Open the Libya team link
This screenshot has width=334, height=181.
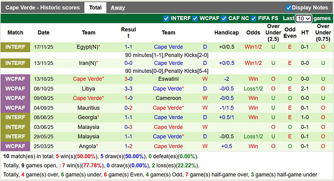(89, 89)
